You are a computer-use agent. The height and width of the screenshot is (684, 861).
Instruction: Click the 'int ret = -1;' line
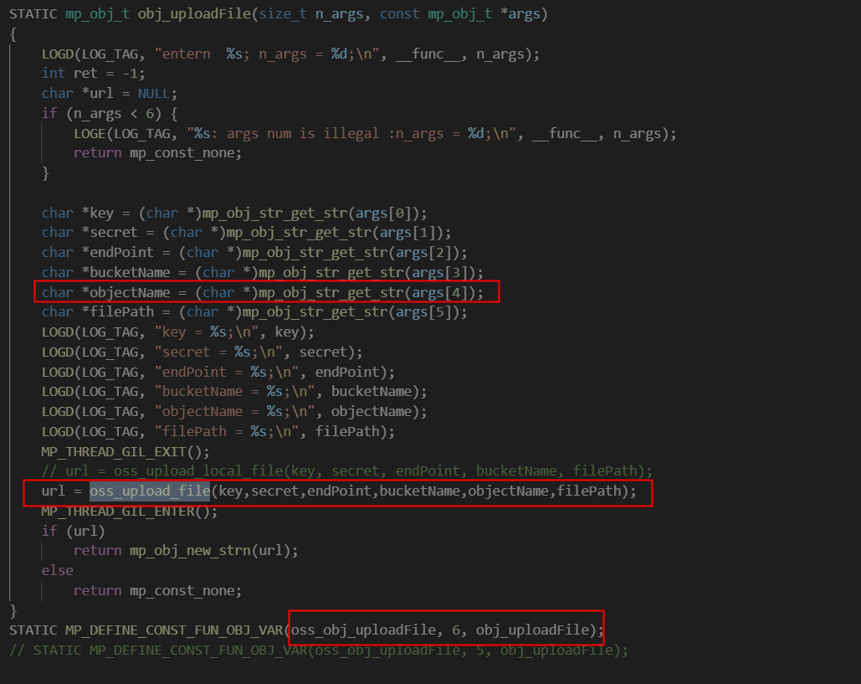93,74
